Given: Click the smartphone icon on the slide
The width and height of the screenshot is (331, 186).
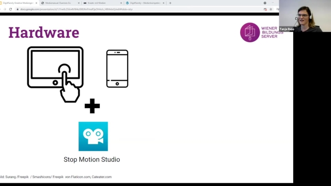Looking at the screenshot, I should (x=117, y=68).
